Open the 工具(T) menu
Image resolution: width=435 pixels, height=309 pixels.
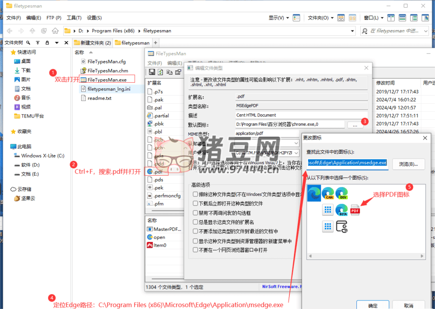(x=74, y=18)
